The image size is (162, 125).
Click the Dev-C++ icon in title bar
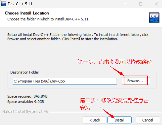coord(4,4)
